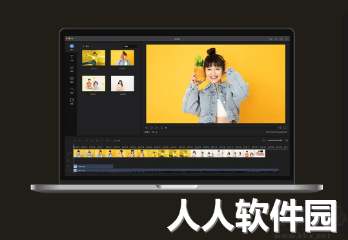Click the last tool icon before Export
Viewport: 348px width, 240px height.
pyautogui.click(x=107, y=141)
